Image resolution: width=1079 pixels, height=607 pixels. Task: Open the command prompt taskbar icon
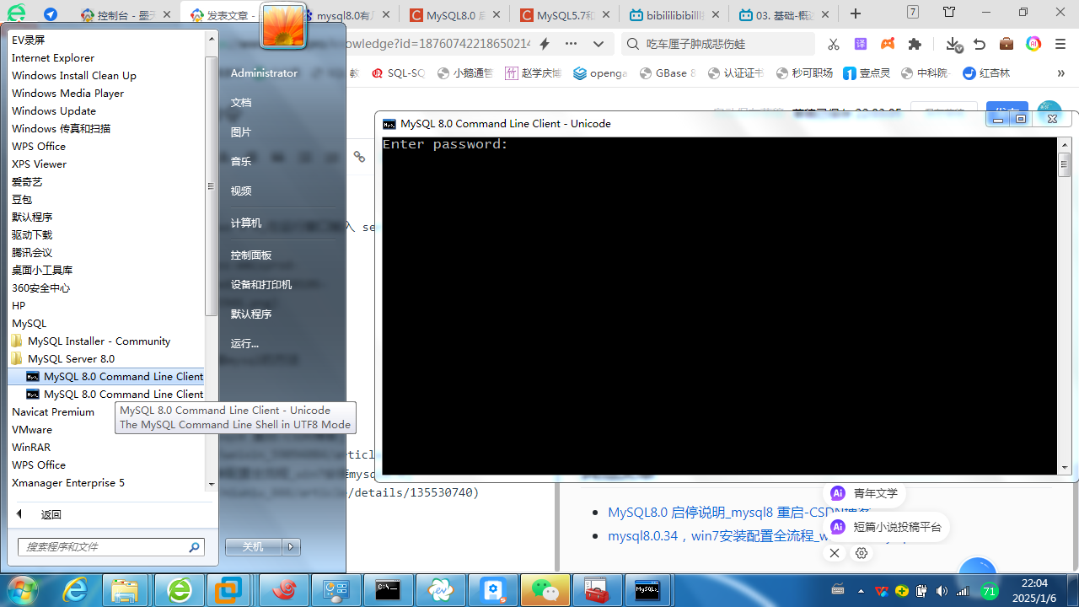click(389, 591)
